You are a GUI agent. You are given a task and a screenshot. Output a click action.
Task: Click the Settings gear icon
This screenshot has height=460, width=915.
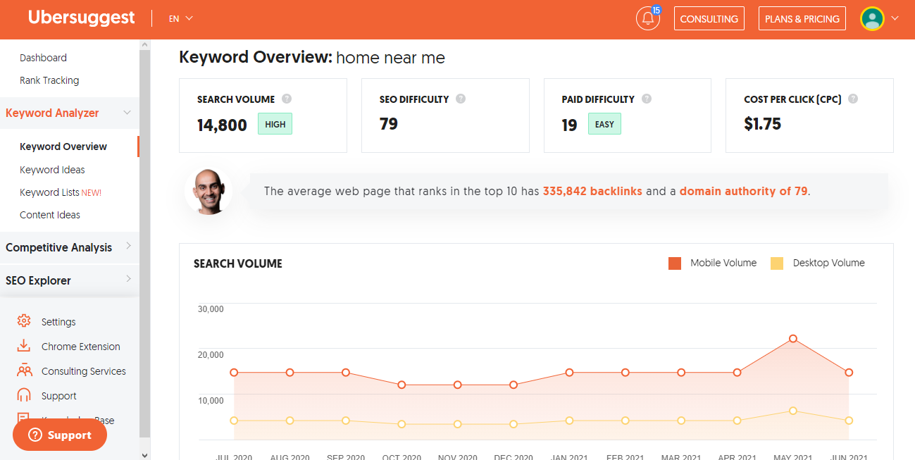(24, 321)
